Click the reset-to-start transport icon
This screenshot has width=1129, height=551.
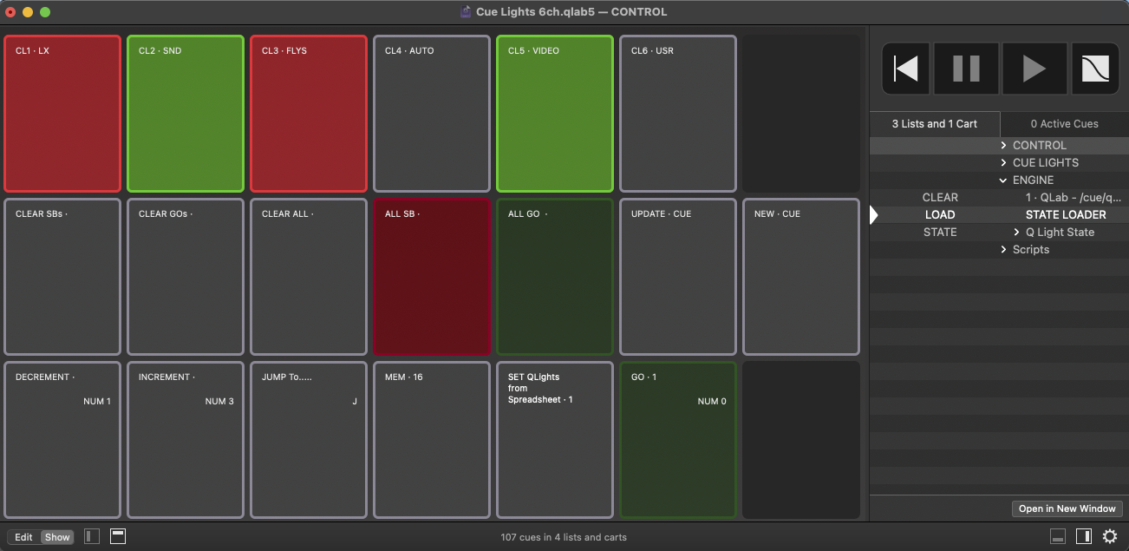[x=906, y=69]
